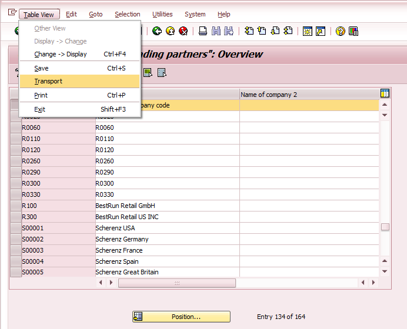407x329 pixels.
Task: Click the Name of company 2 column header
Action: click(309, 95)
